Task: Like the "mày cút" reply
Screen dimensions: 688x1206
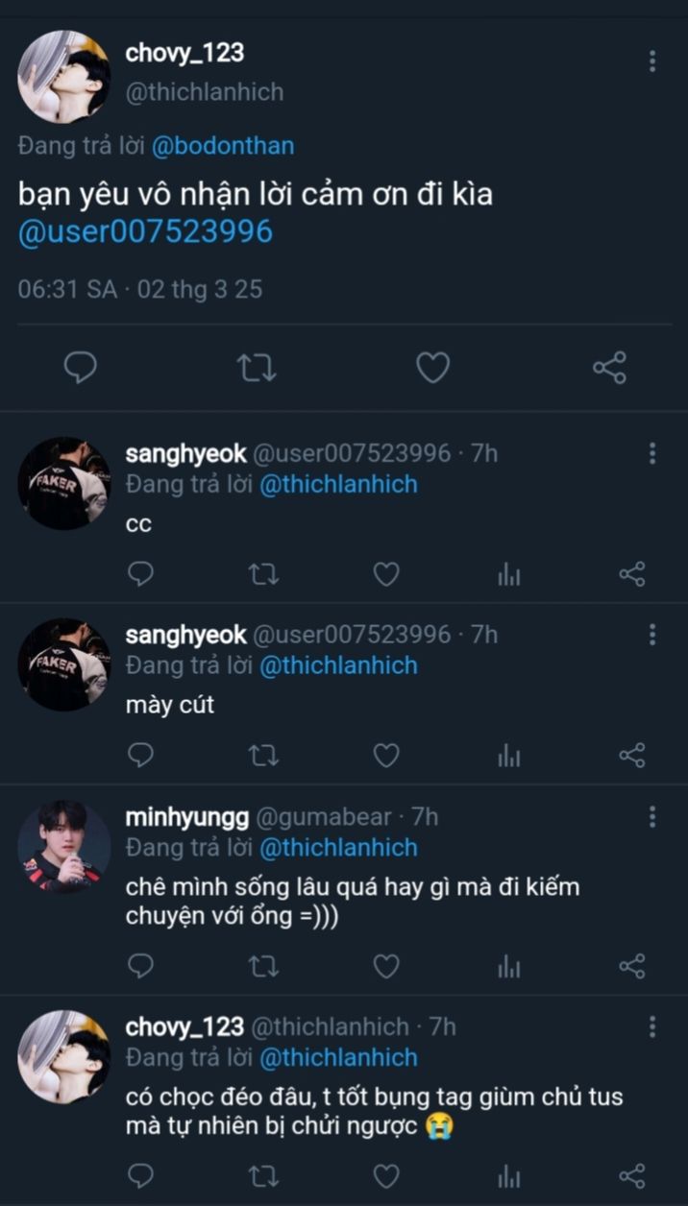Action: point(386,756)
